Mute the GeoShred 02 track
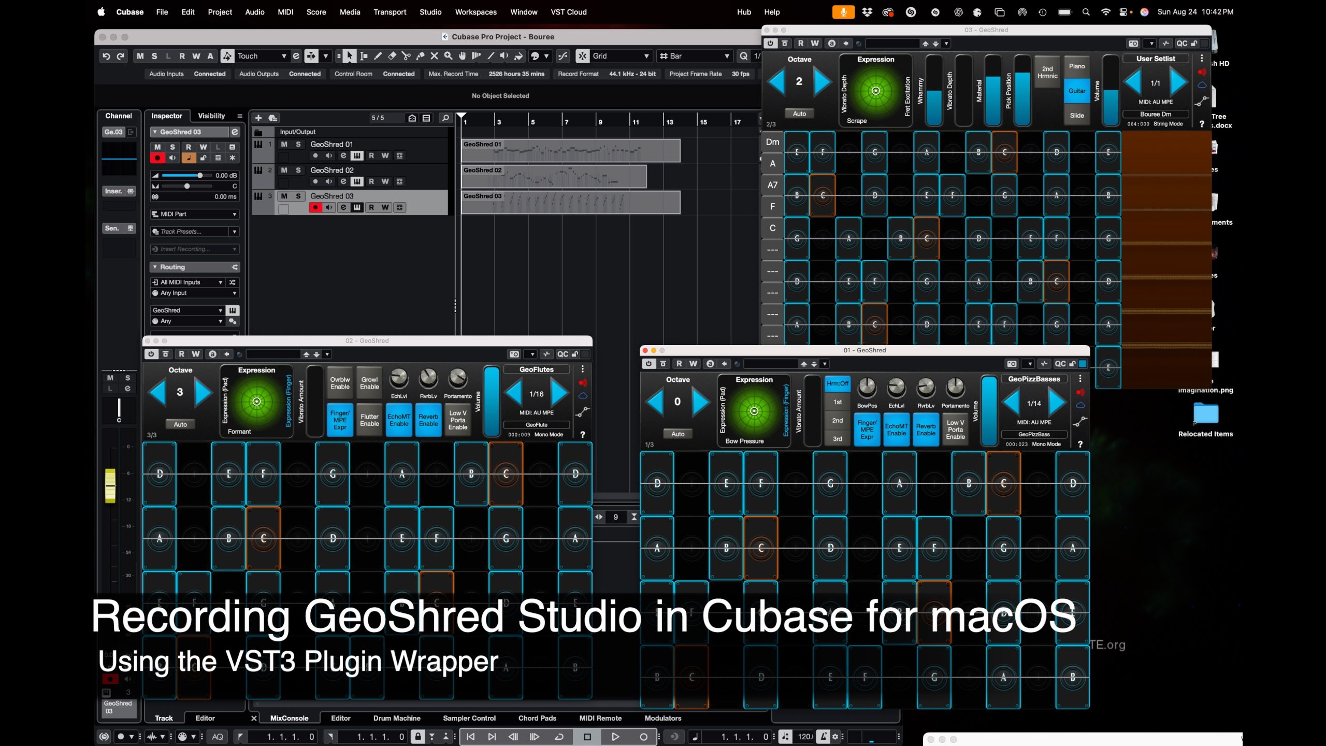 (284, 170)
